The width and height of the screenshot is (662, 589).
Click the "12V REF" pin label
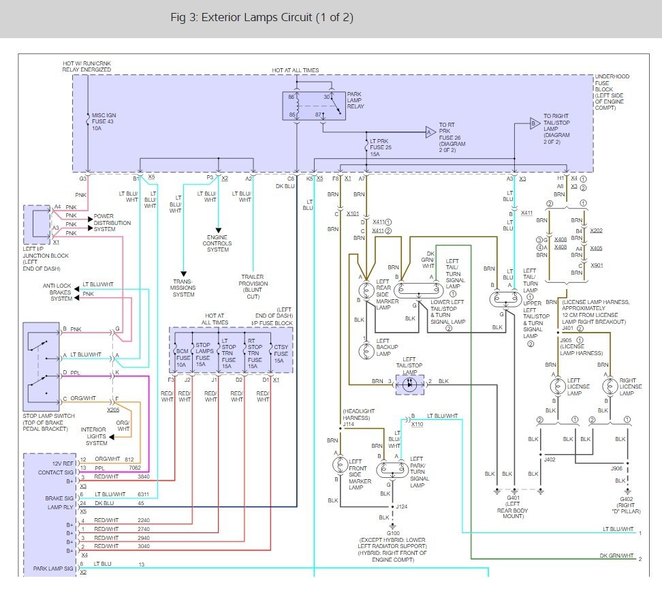click(63, 464)
